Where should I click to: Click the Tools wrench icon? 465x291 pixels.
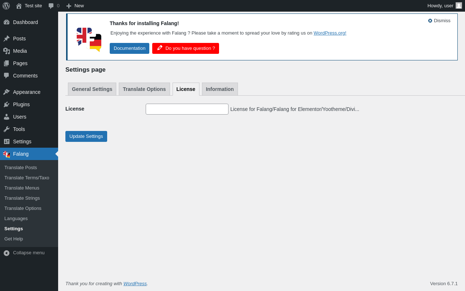coord(7,129)
